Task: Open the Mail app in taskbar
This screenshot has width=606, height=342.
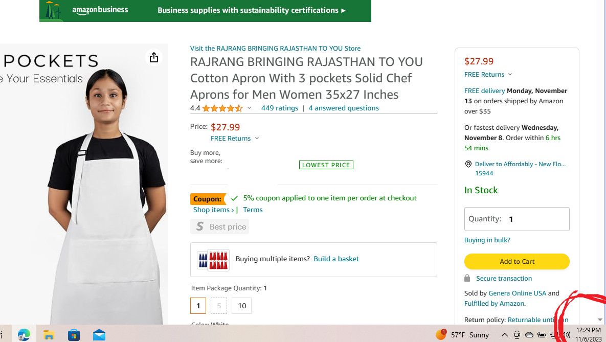Action: (x=99, y=335)
